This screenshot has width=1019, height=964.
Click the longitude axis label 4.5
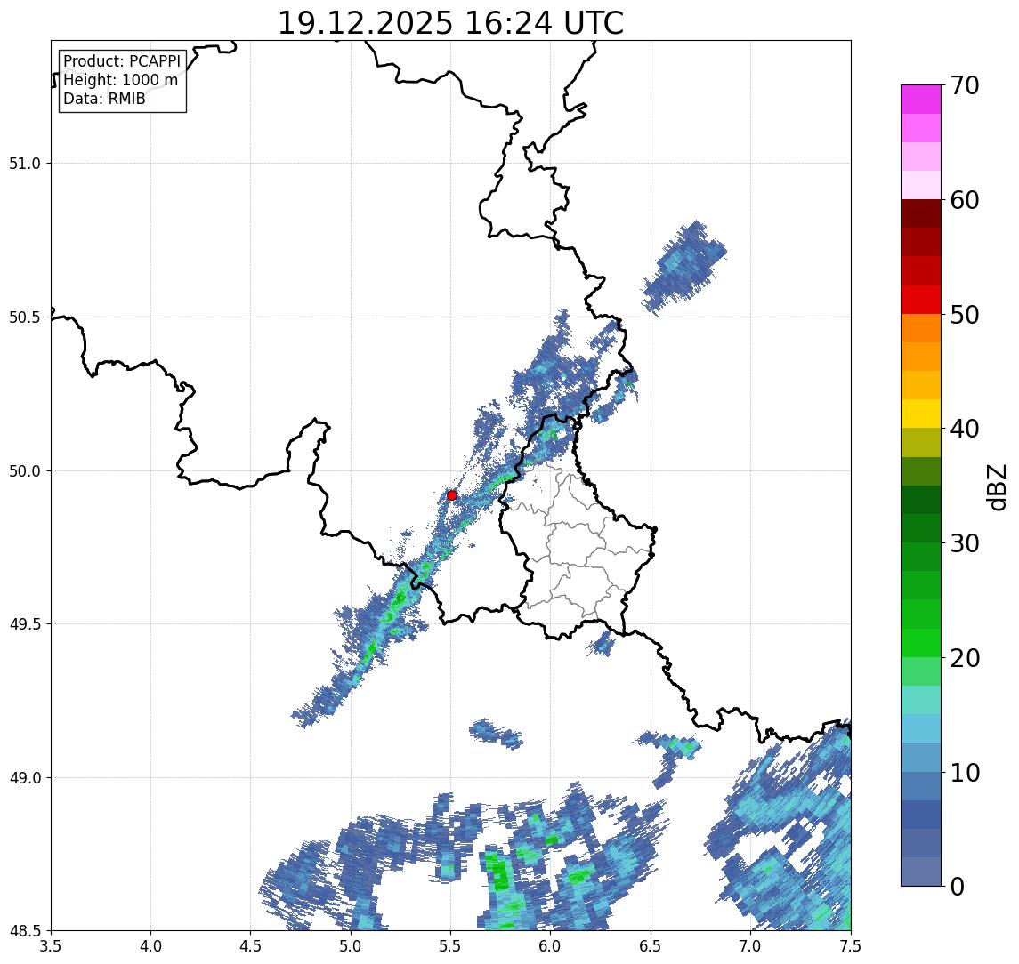coord(251,946)
